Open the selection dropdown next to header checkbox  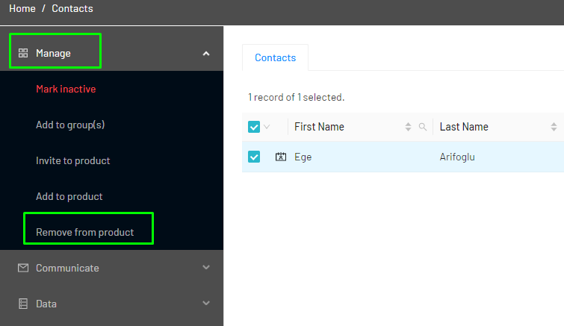(x=267, y=127)
